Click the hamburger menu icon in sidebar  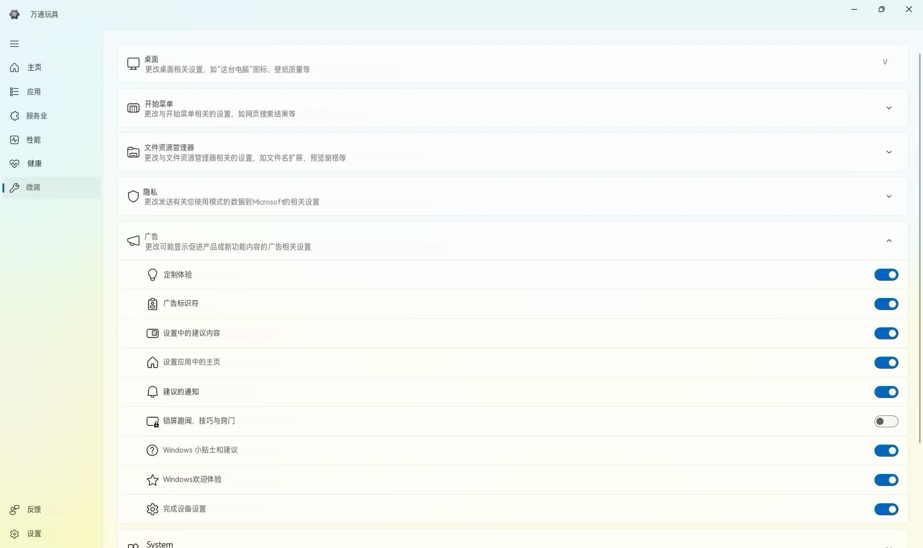click(x=14, y=44)
